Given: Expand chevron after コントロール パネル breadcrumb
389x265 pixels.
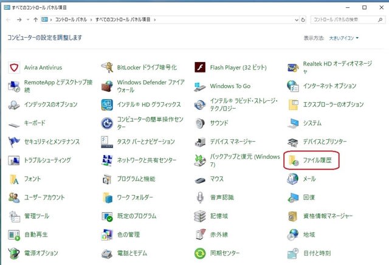Looking at the screenshot, I should [92, 19].
